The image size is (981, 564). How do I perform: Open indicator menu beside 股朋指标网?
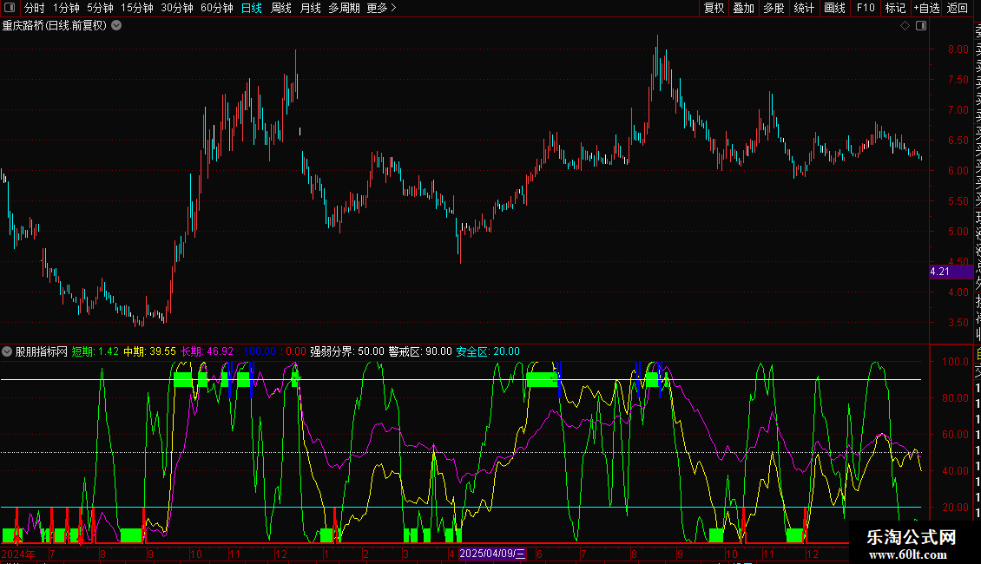tap(7, 351)
